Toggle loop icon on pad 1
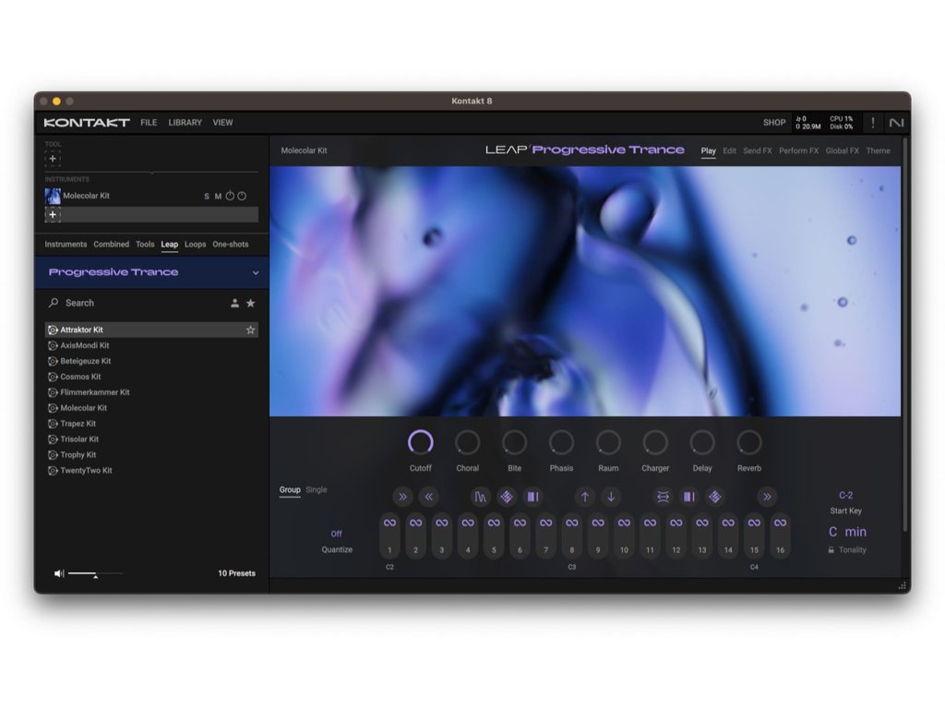Screen dimensions: 945x709 click(x=389, y=523)
